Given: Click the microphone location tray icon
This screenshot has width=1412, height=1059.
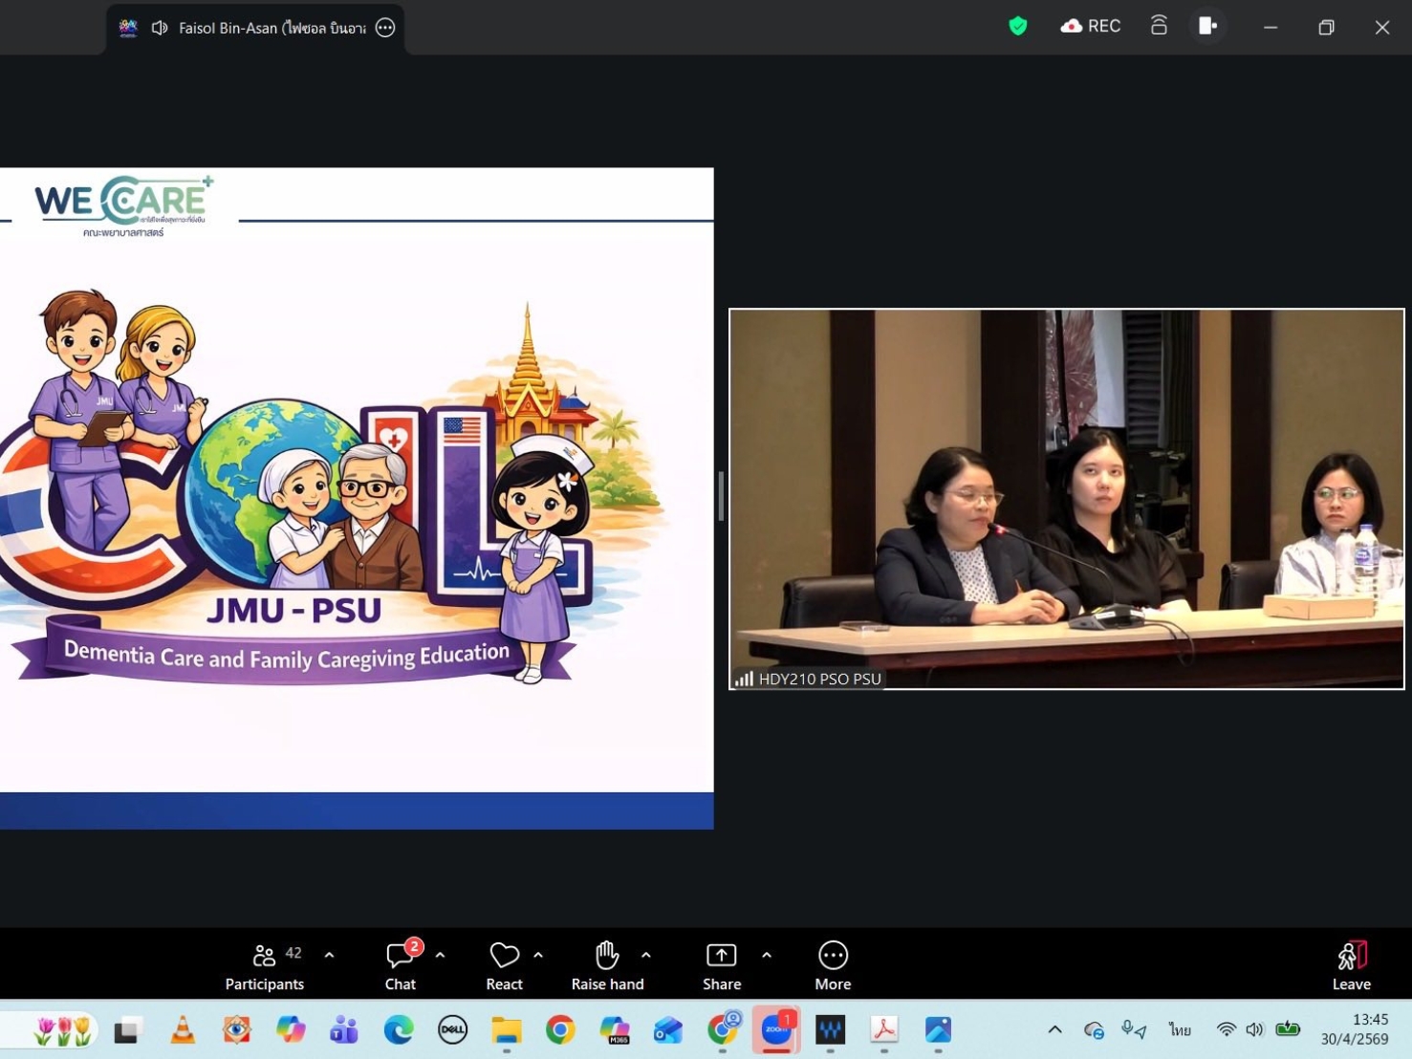Looking at the screenshot, I should [x=1134, y=1029].
